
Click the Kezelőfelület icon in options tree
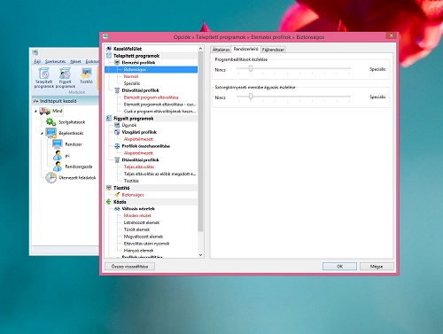tap(109, 49)
